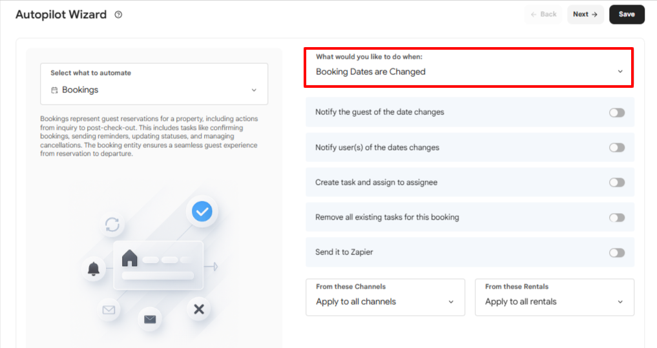Viewport: 657px width, 348px height.
Task: Click the Back button
Action: tap(543, 14)
